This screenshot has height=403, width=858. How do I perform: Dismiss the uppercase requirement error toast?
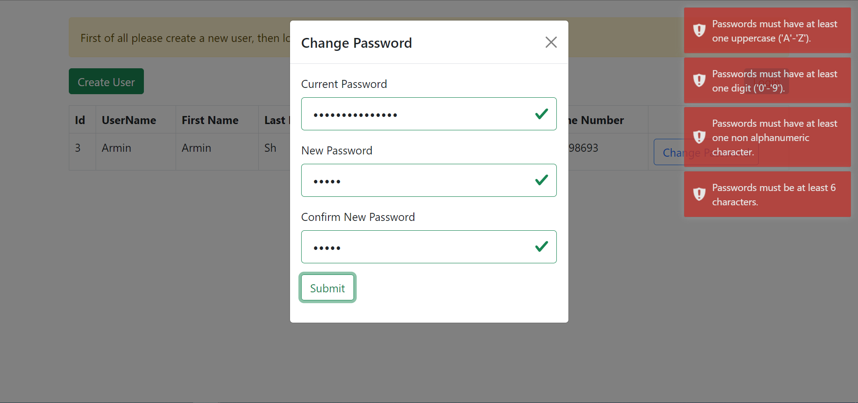tap(767, 31)
